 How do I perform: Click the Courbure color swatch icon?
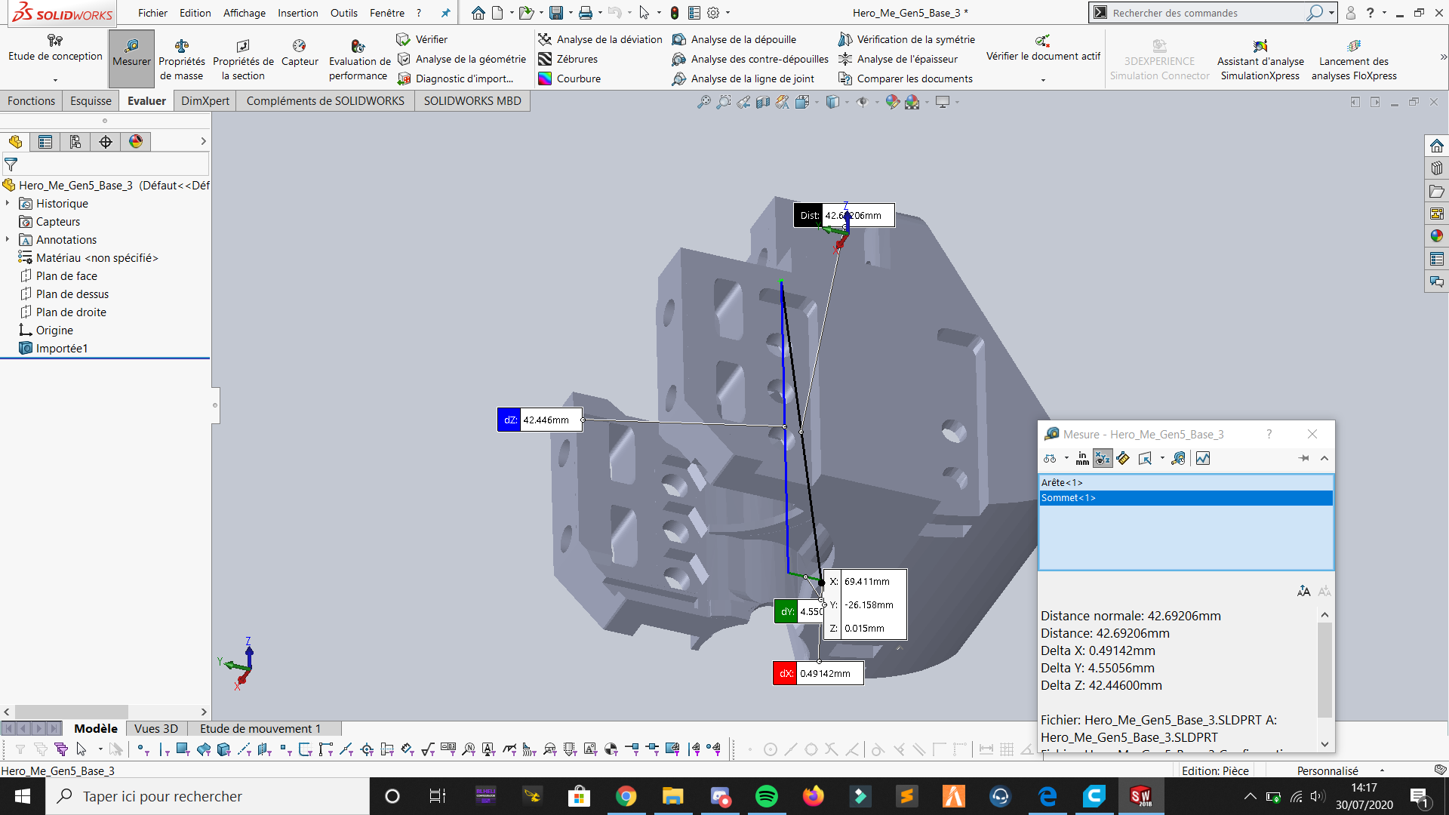point(545,78)
